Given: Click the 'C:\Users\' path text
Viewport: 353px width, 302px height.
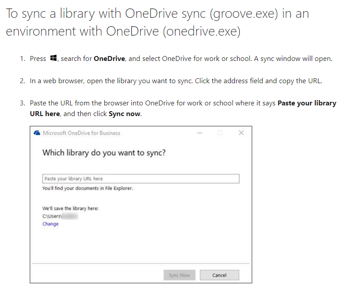Looking at the screenshot, I should pos(52,216).
